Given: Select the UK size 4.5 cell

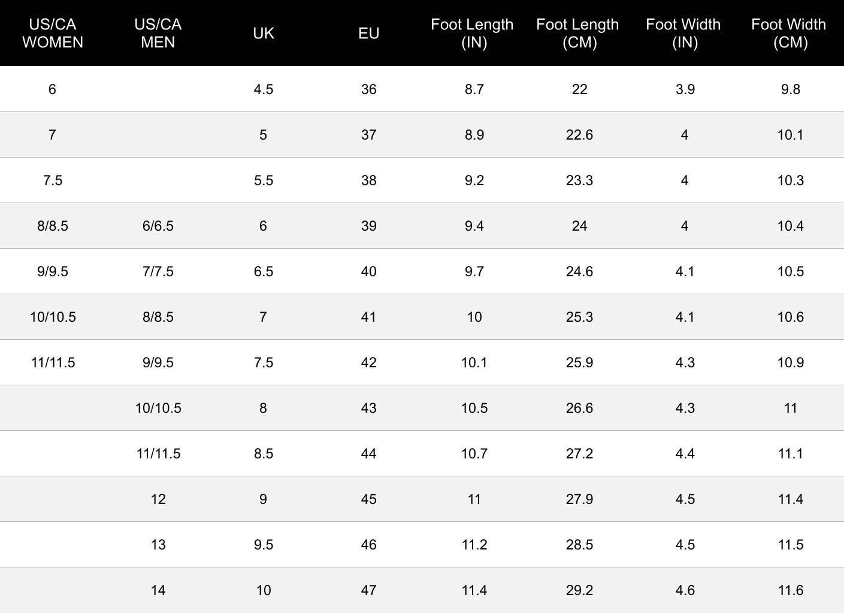Looking at the screenshot, I should 264,89.
